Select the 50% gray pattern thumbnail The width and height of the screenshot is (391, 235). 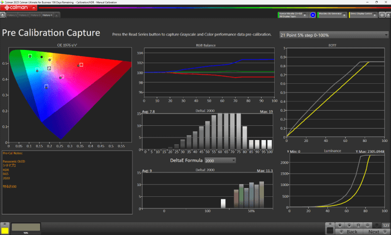tap(25, 228)
